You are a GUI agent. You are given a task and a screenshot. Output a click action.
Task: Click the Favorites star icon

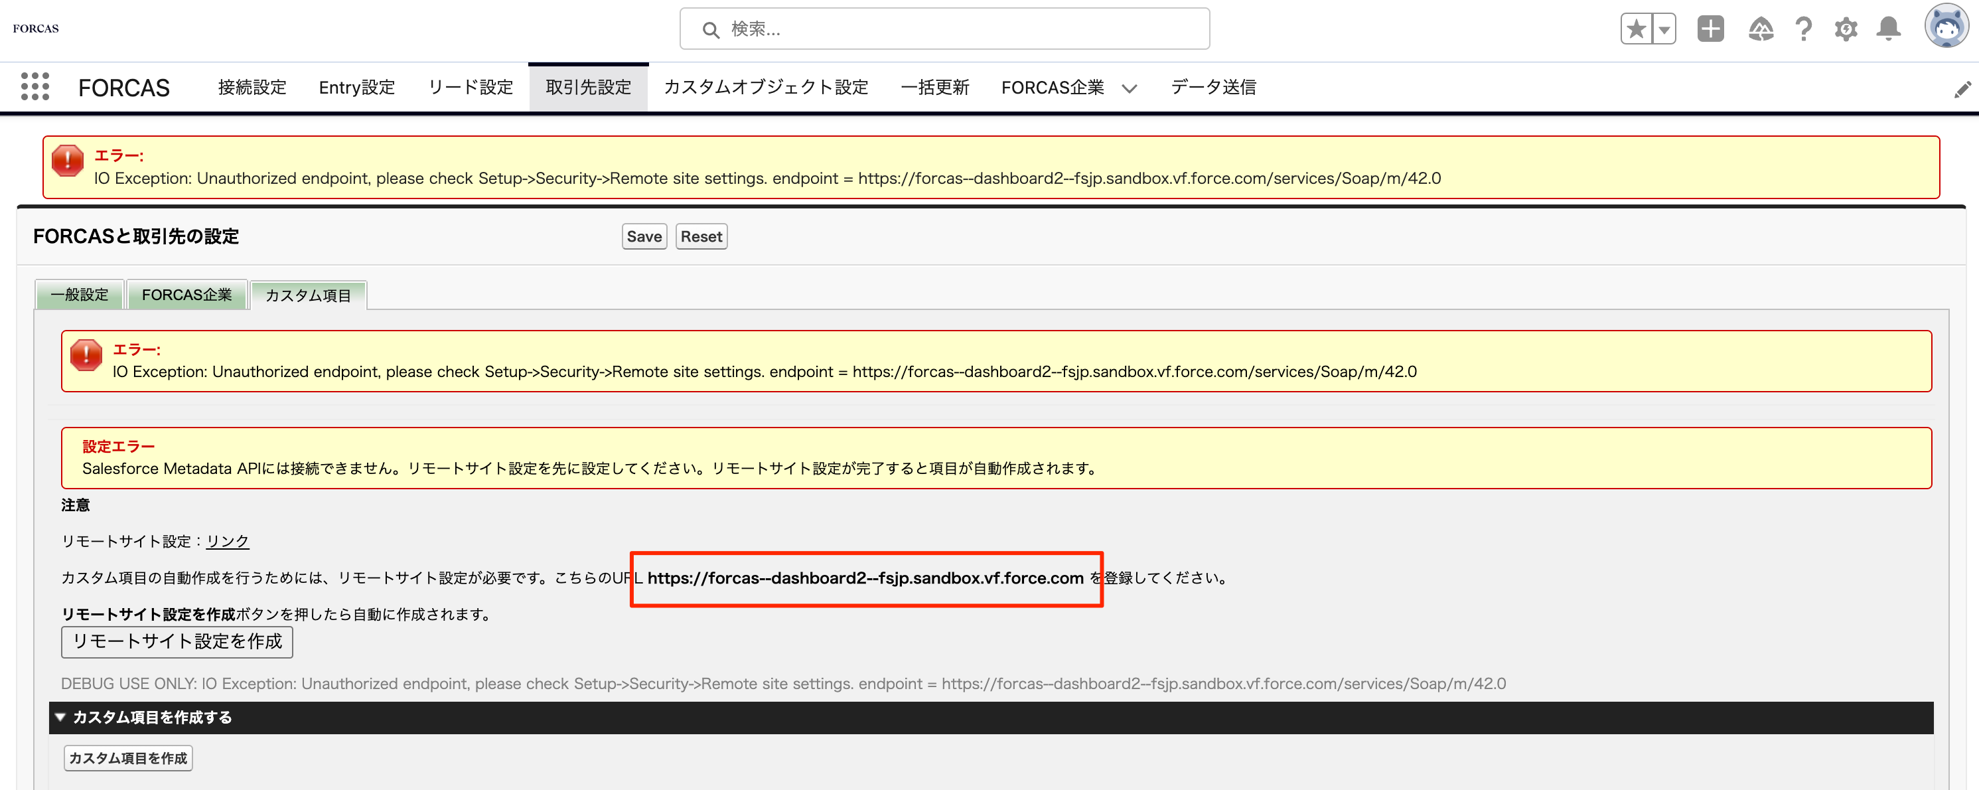pyautogui.click(x=1637, y=29)
